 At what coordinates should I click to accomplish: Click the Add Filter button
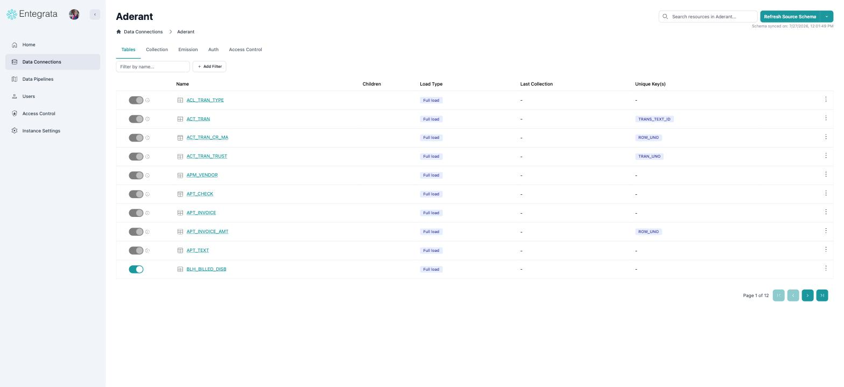209,67
